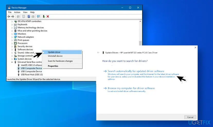The height and width of the screenshot is (127, 213).
Task: Click the Print queues printer icon
Action: point(15,40)
